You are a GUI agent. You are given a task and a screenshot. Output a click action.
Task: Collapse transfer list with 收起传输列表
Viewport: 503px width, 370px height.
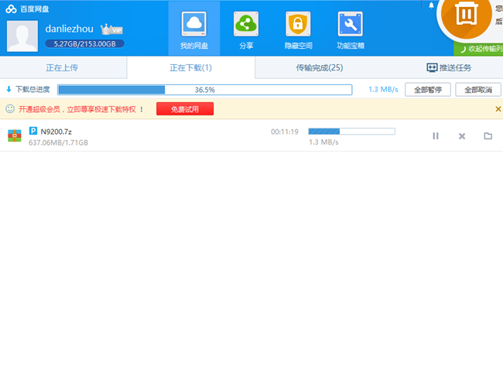(x=480, y=48)
